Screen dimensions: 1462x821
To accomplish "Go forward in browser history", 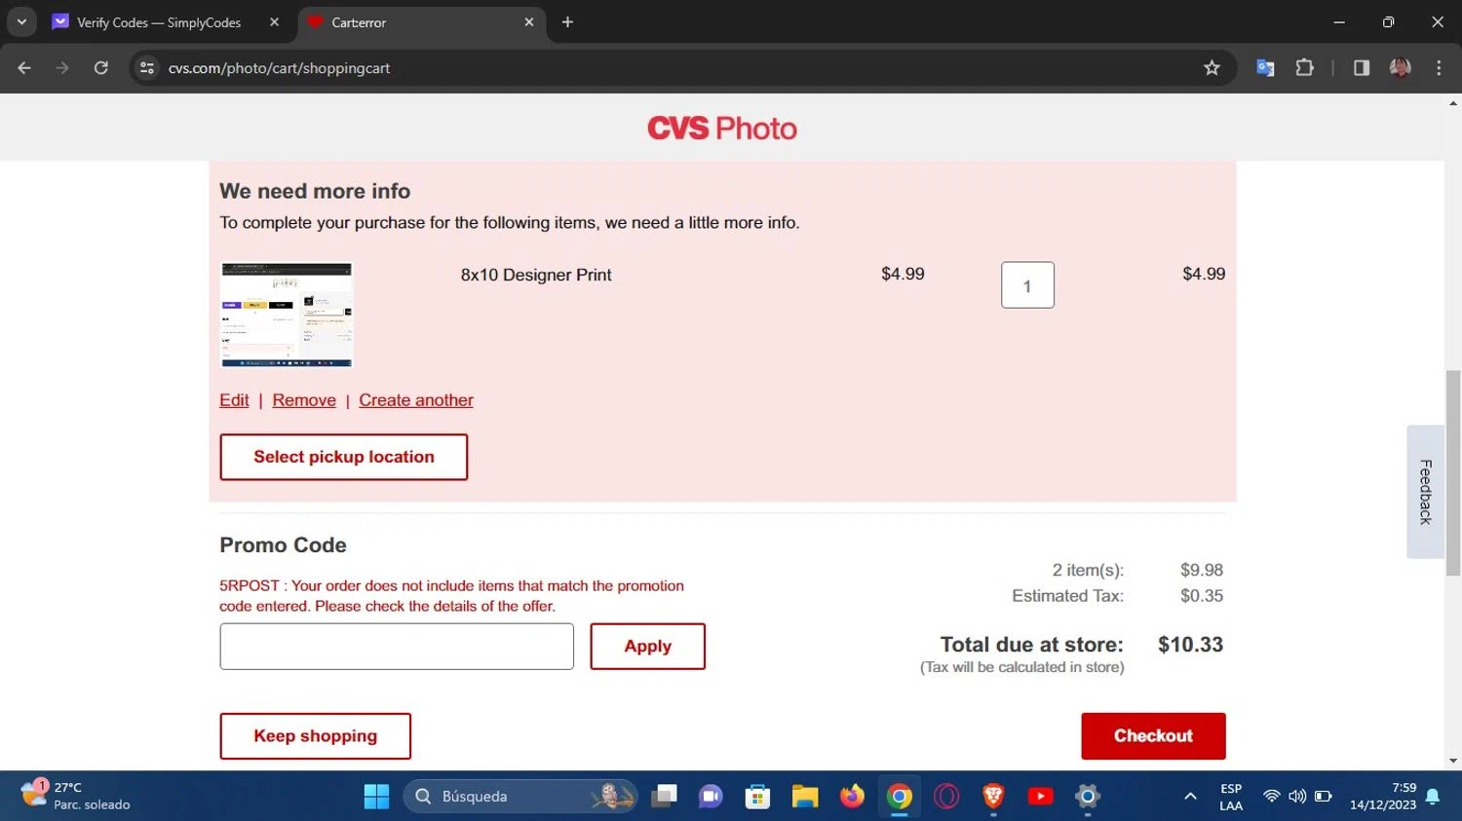I will coord(62,68).
